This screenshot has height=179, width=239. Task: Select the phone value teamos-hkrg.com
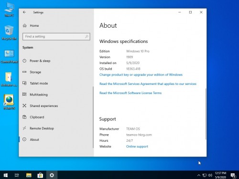point(139,135)
